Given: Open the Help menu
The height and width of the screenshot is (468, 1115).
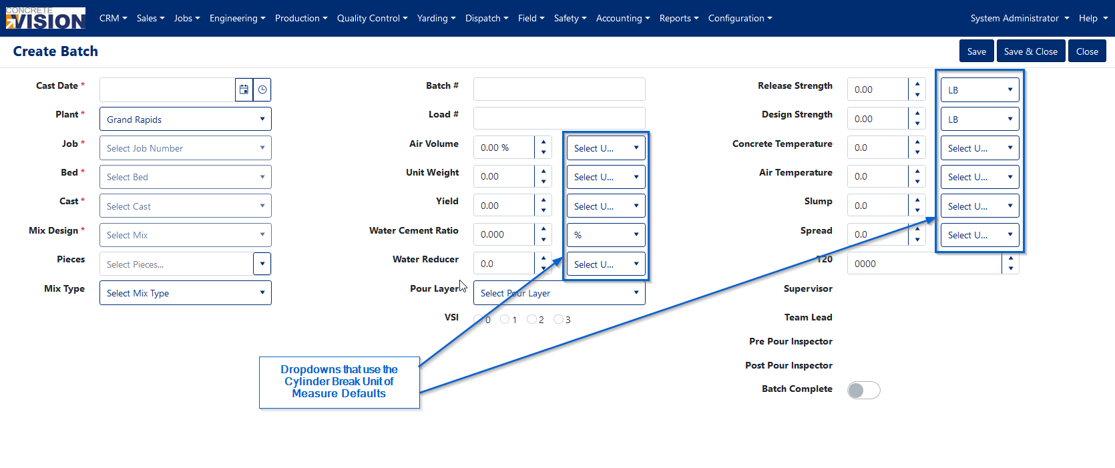Looking at the screenshot, I should pos(1093,18).
